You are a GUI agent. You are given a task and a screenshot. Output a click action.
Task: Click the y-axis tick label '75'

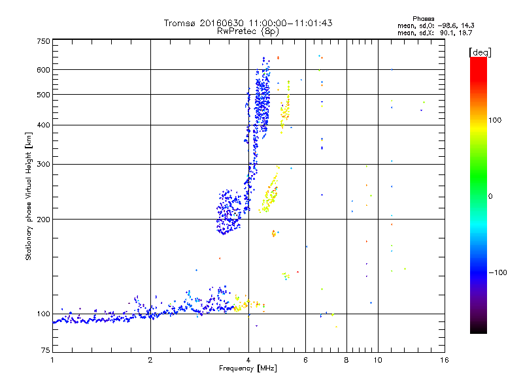pyautogui.click(x=46, y=350)
